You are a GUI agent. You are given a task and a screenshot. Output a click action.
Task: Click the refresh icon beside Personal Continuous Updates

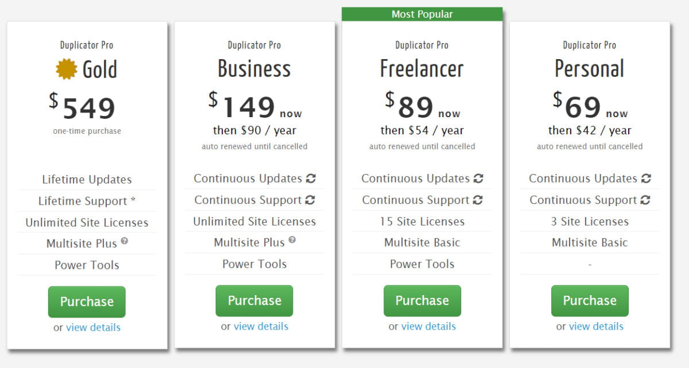[x=645, y=178]
